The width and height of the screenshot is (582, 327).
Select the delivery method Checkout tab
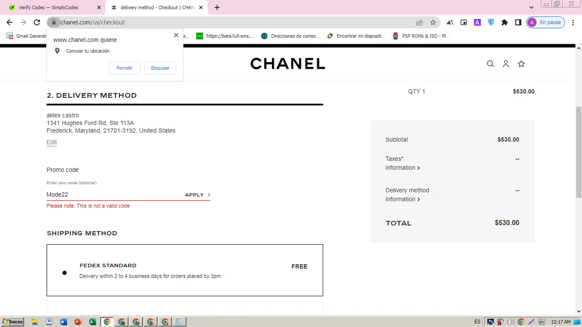click(157, 7)
